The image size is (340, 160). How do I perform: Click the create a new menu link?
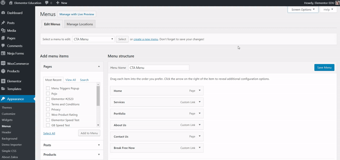[x=146, y=39]
